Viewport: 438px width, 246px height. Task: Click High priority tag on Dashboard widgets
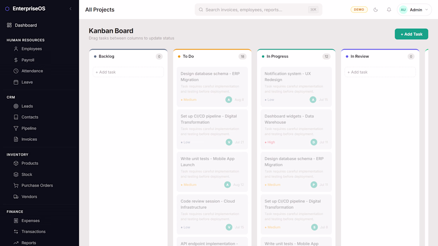click(270, 142)
